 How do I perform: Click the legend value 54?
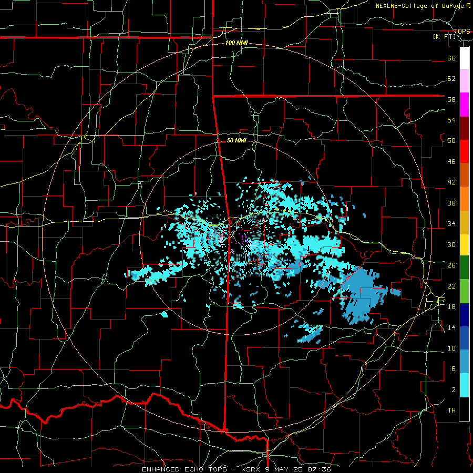click(451, 120)
